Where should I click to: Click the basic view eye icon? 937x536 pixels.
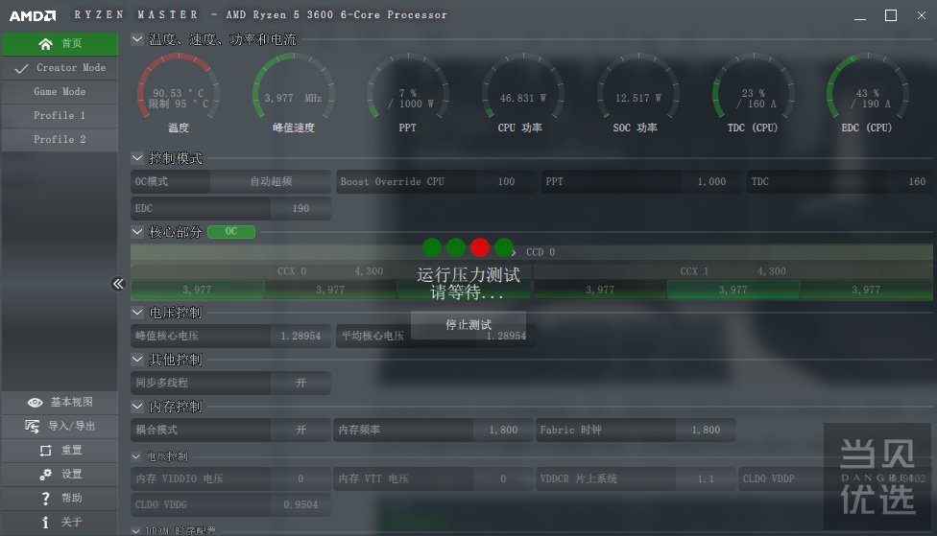click(x=36, y=403)
